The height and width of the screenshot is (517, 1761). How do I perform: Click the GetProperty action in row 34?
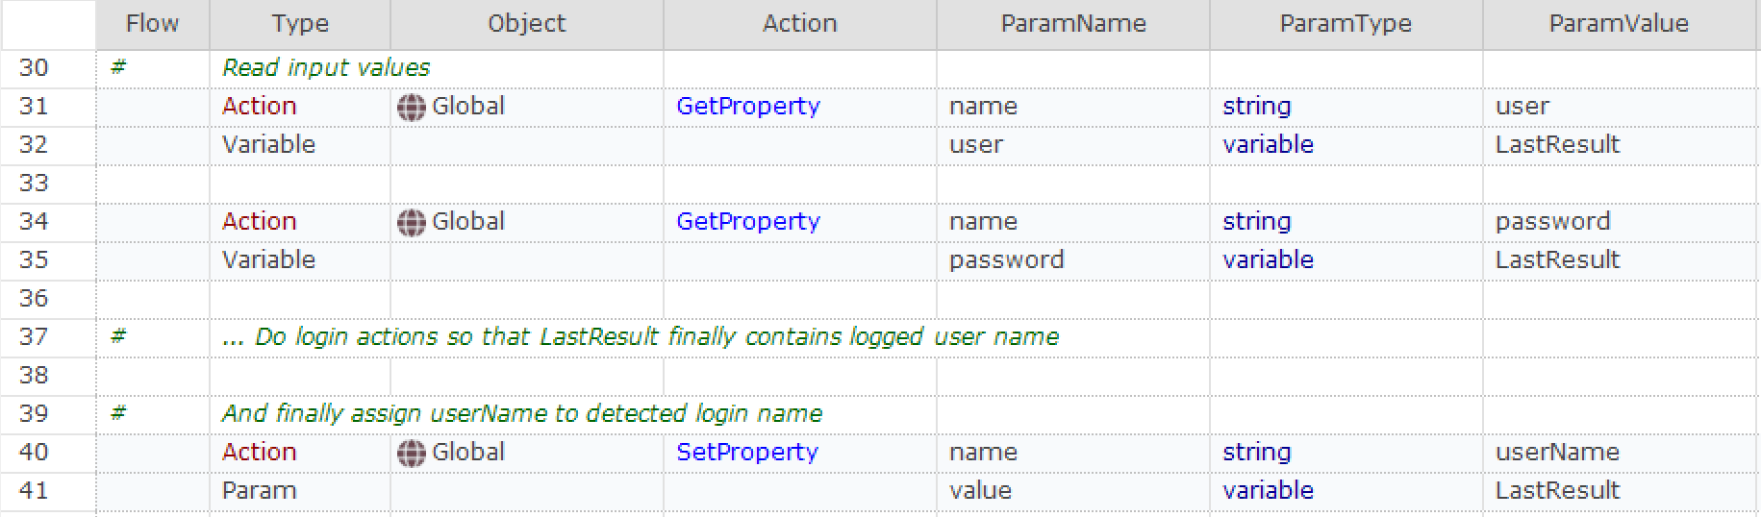pyautogui.click(x=747, y=222)
